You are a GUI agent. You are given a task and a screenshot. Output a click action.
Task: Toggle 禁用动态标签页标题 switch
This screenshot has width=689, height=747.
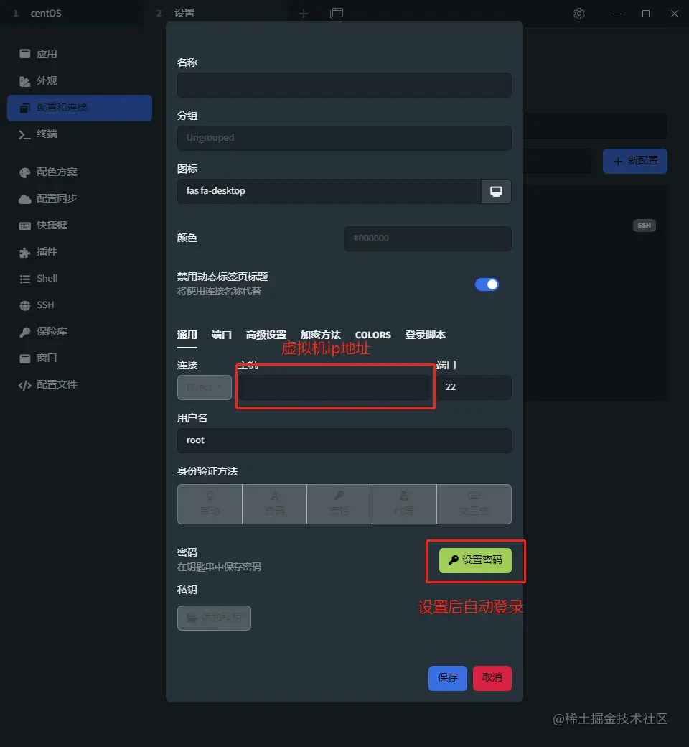coord(487,285)
